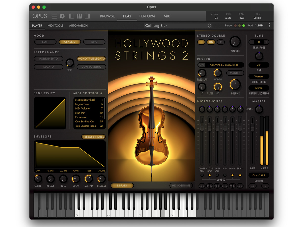Load the Close Prin microphone

202,175
